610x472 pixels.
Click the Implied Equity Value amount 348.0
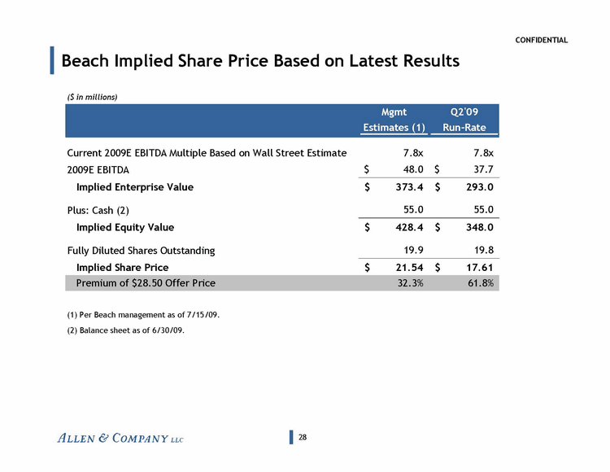pos(479,228)
